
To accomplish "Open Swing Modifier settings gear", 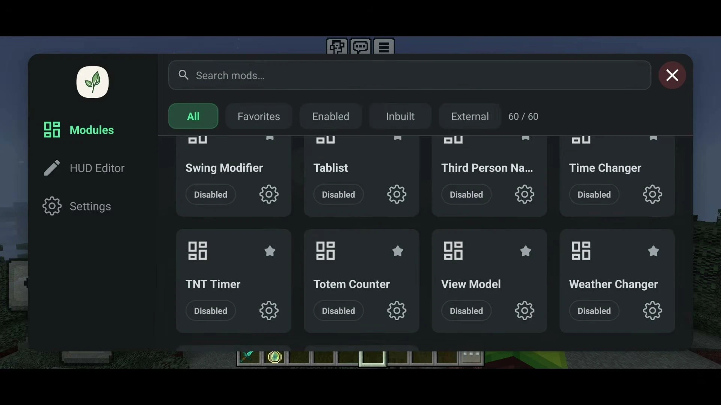I will pos(269,194).
